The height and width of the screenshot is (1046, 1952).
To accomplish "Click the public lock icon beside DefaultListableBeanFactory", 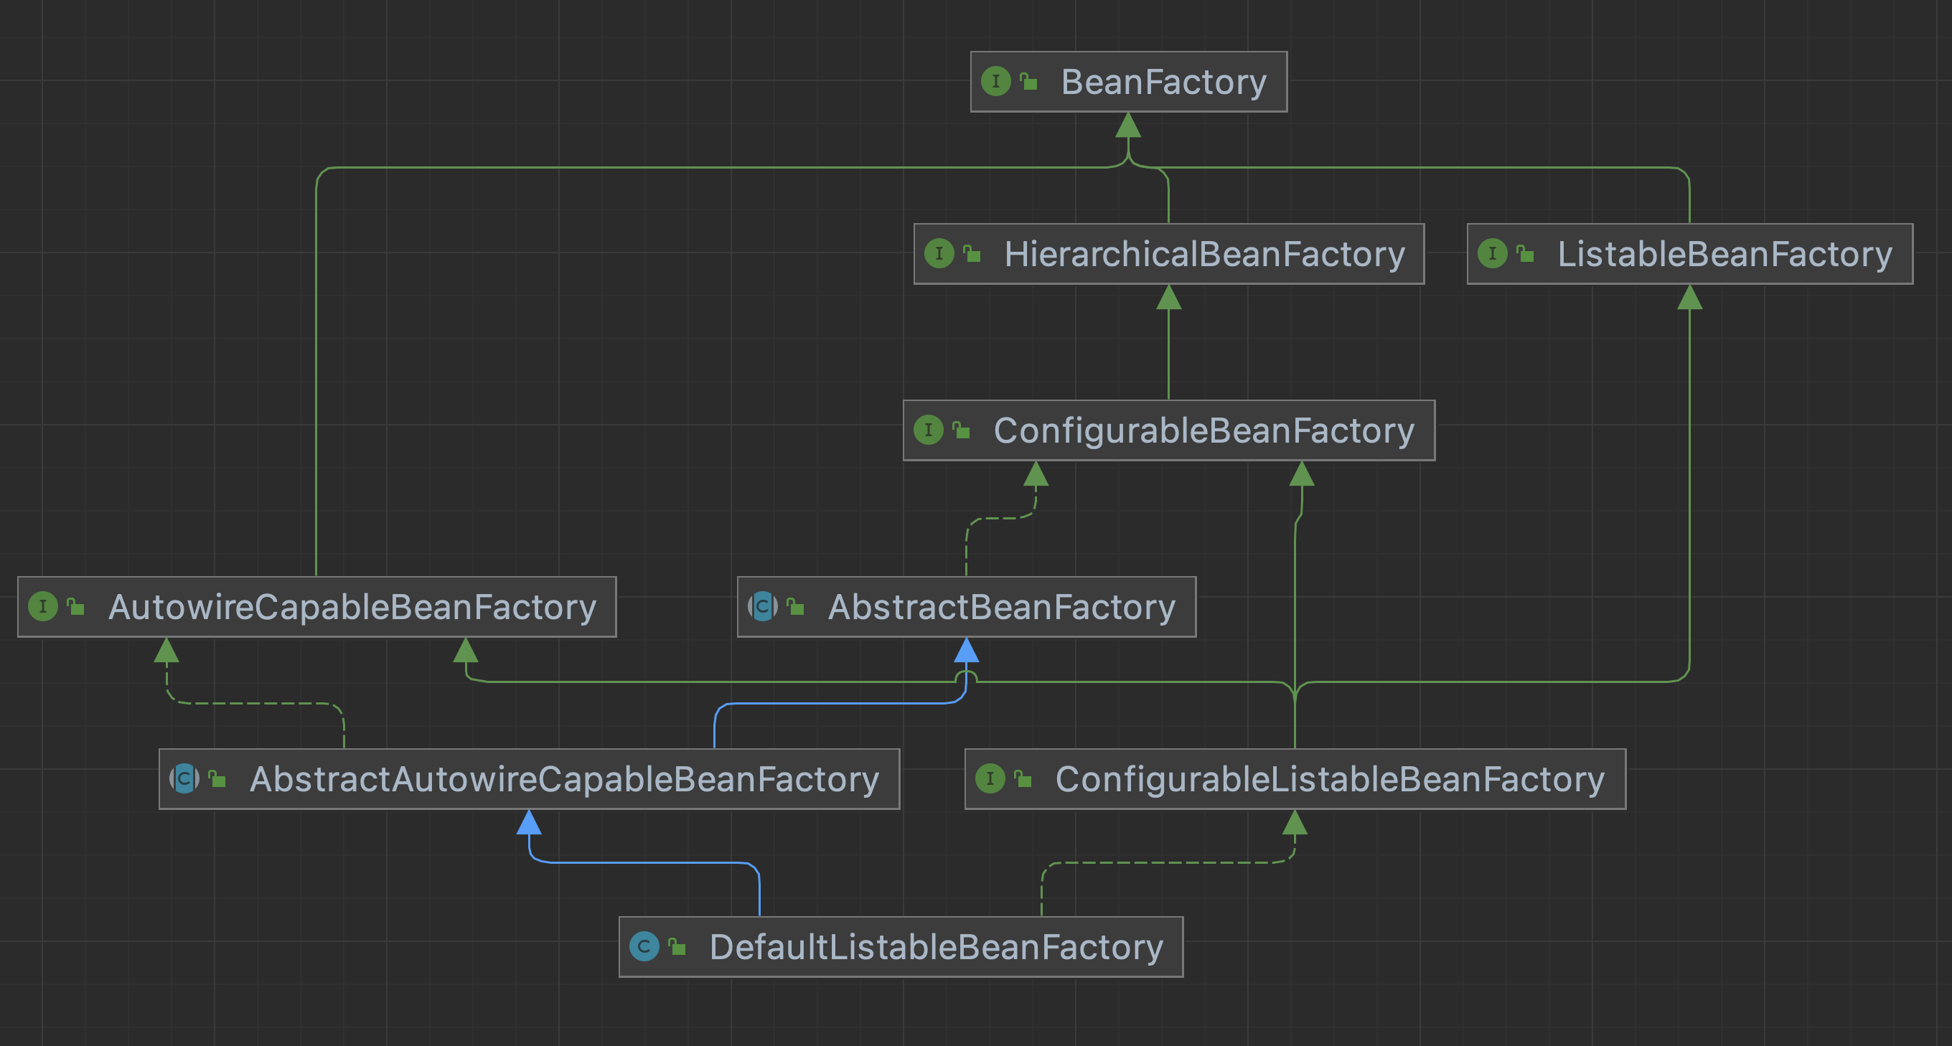I will [677, 947].
